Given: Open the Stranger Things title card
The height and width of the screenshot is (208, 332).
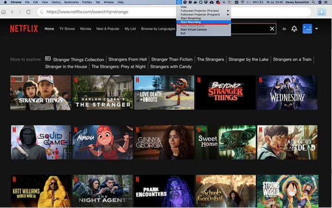Looking at the screenshot, I should pyautogui.click(x=41, y=92).
